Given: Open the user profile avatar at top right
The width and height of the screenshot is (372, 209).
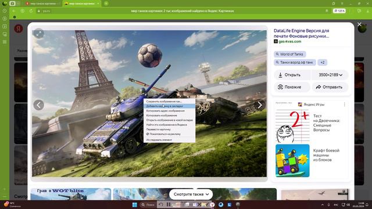Looking at the screenshot, I should 362,28.
